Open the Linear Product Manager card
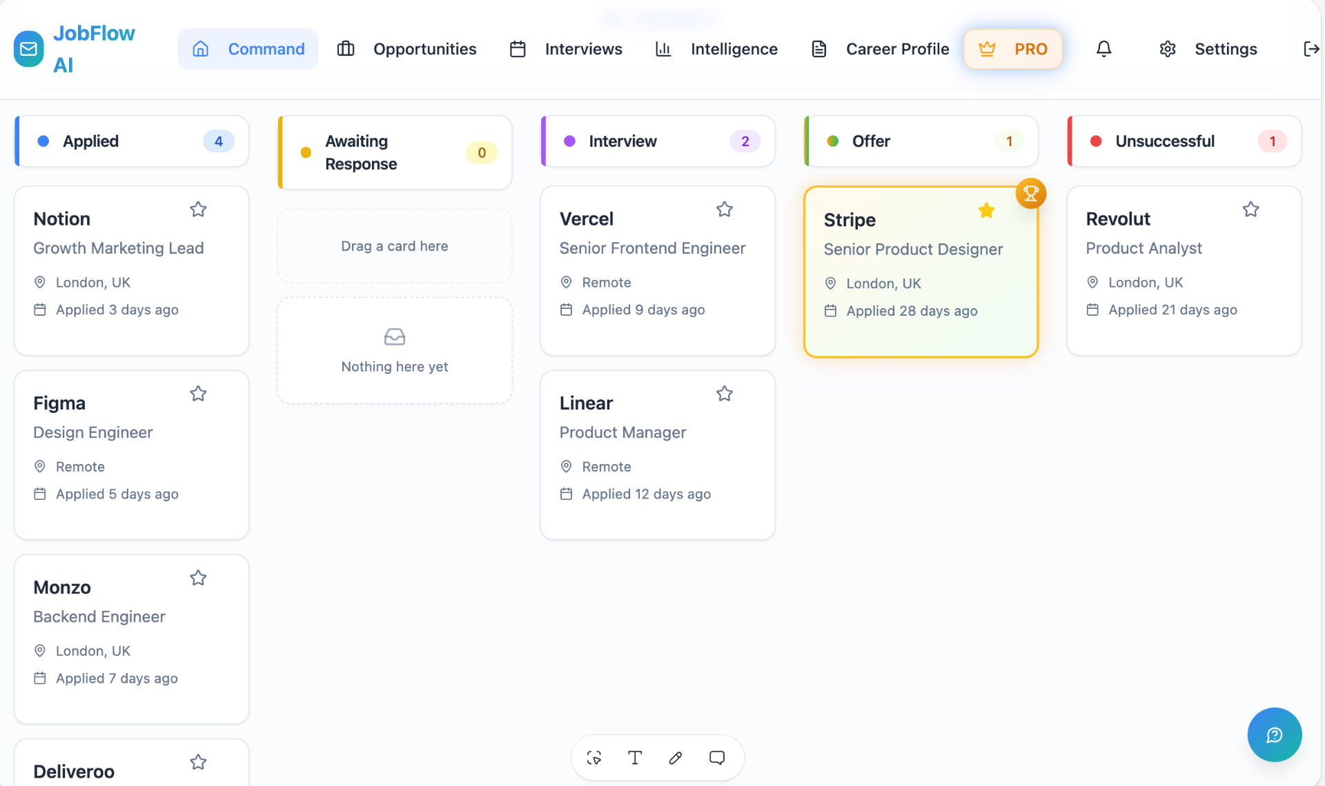 pos(658,455)
